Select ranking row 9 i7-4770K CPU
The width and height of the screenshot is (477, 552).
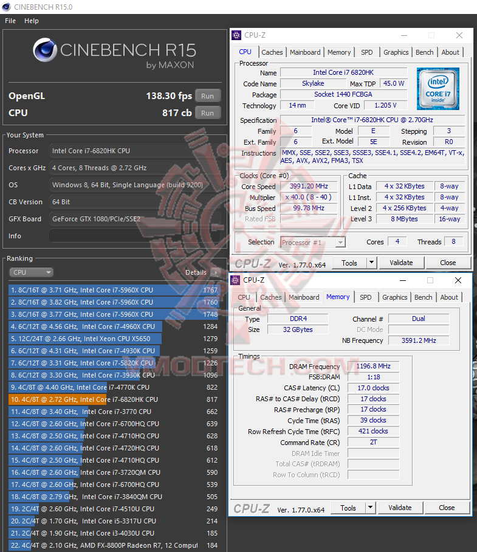click(114, 387)
